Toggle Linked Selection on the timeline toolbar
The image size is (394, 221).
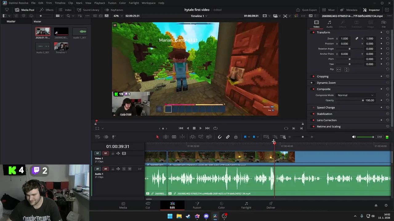[x=228, y=137]
